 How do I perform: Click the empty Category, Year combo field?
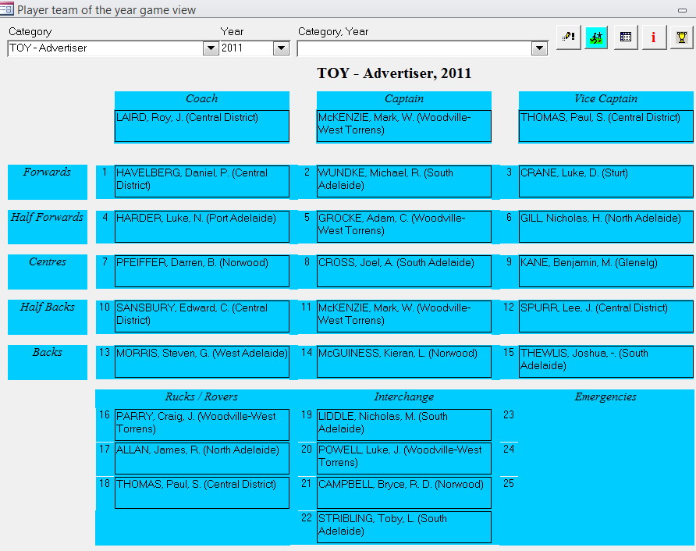tap(414, 48)
